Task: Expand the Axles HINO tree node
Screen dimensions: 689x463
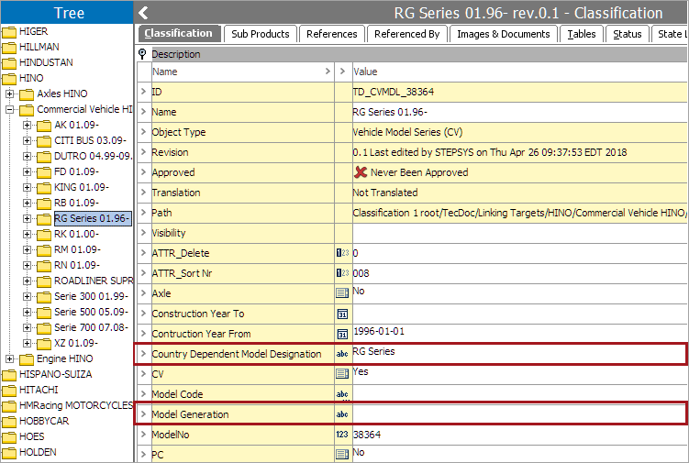Action: coord(10,94)
